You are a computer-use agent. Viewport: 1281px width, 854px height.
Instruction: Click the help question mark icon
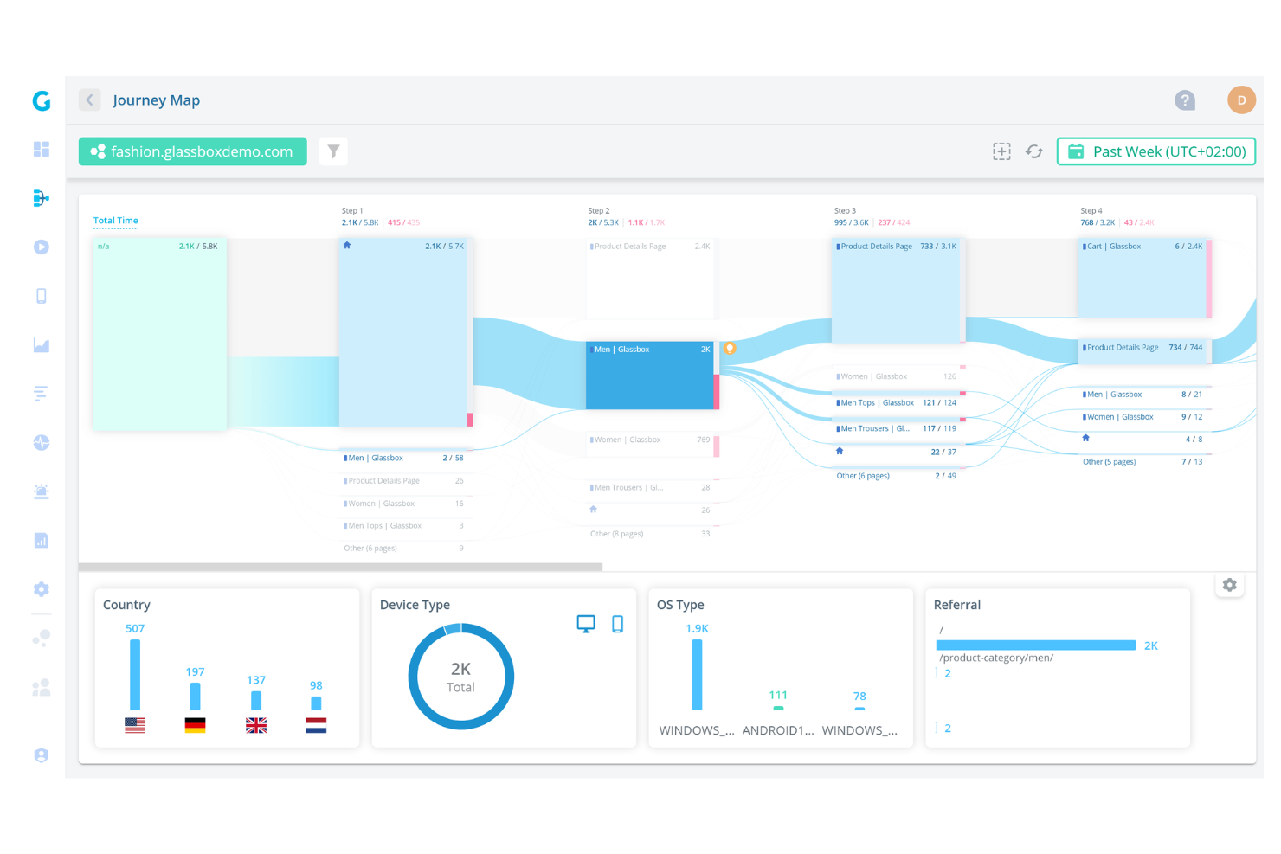pyautogui.click(x=1185, y=100)
